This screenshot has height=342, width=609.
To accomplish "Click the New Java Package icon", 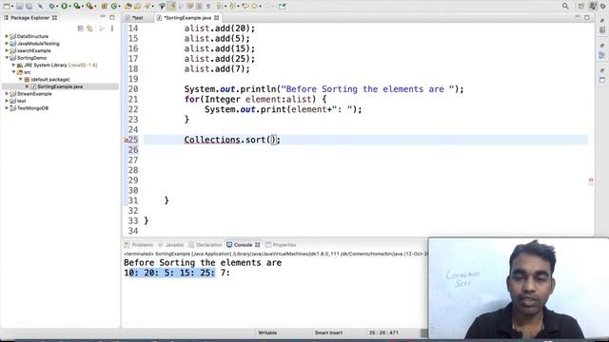I will click(x=104, y=6).
